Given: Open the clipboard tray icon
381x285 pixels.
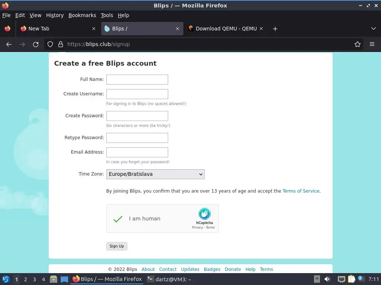Looking at the screenshot, I should point(351,279).
